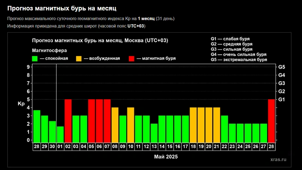Select the red bar above date 02

pos(68,121)
